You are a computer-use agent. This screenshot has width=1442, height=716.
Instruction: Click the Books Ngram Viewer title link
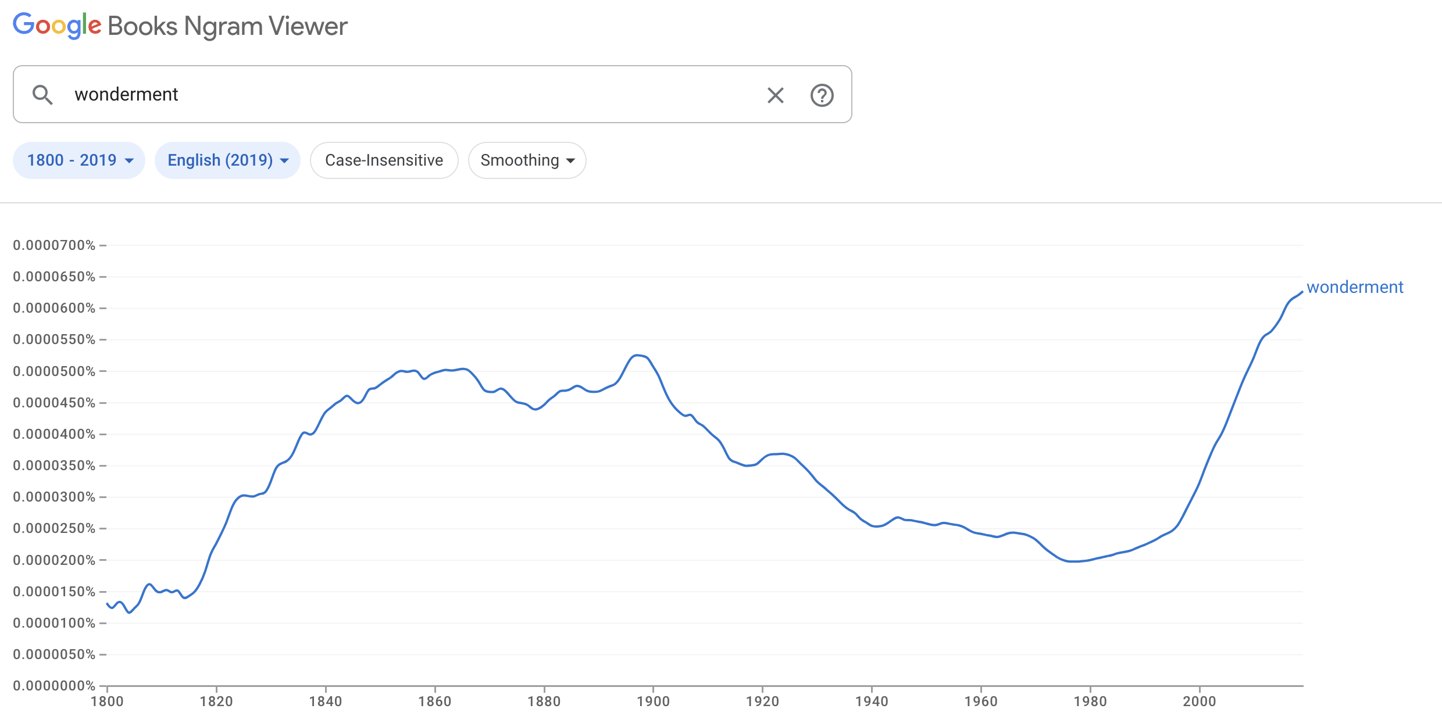point(227,26)
